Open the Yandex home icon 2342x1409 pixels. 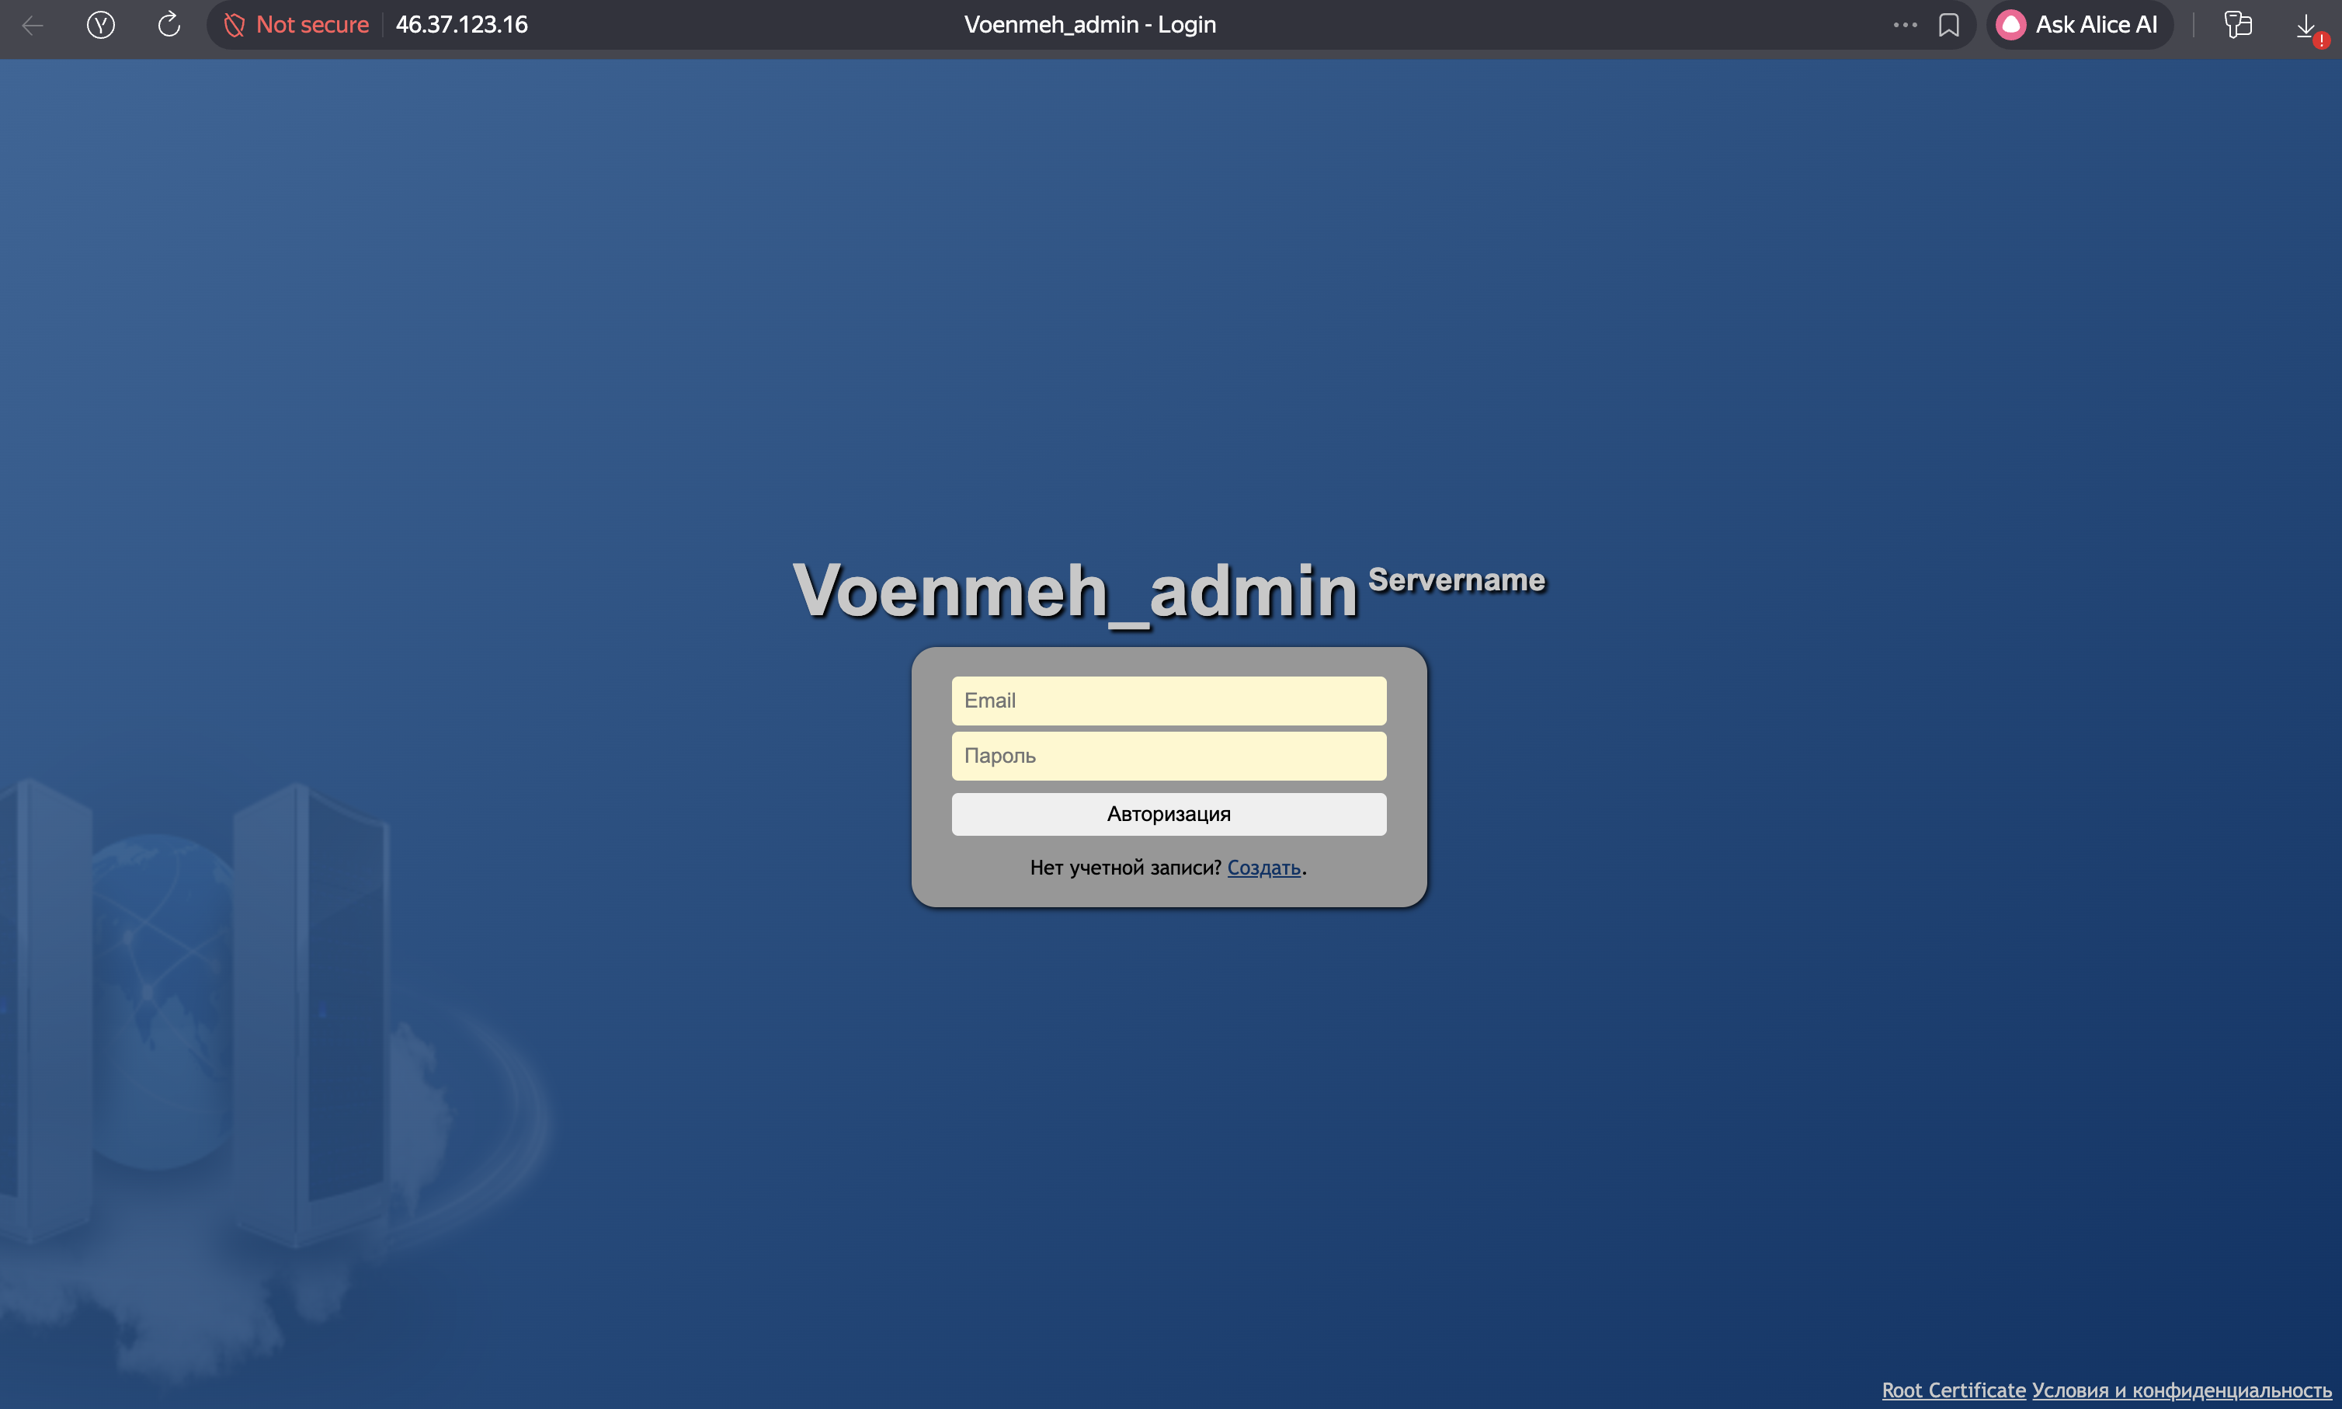coord(101,26)
